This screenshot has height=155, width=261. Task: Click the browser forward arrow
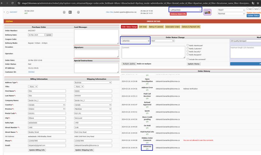[7, 3]
